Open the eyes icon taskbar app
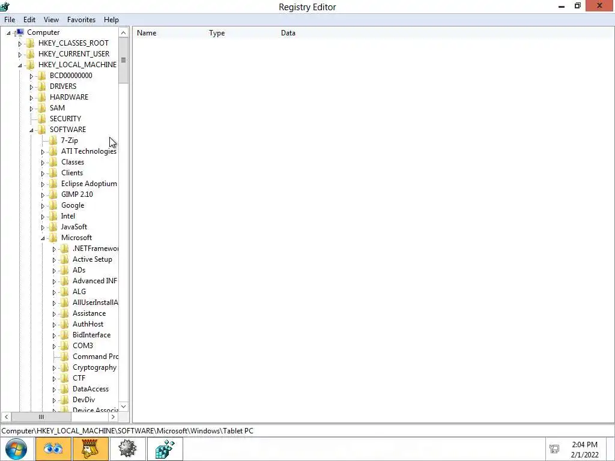The image size is (615, 461). 53,449
